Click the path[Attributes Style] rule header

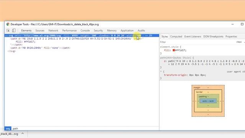tap(177, 58)
